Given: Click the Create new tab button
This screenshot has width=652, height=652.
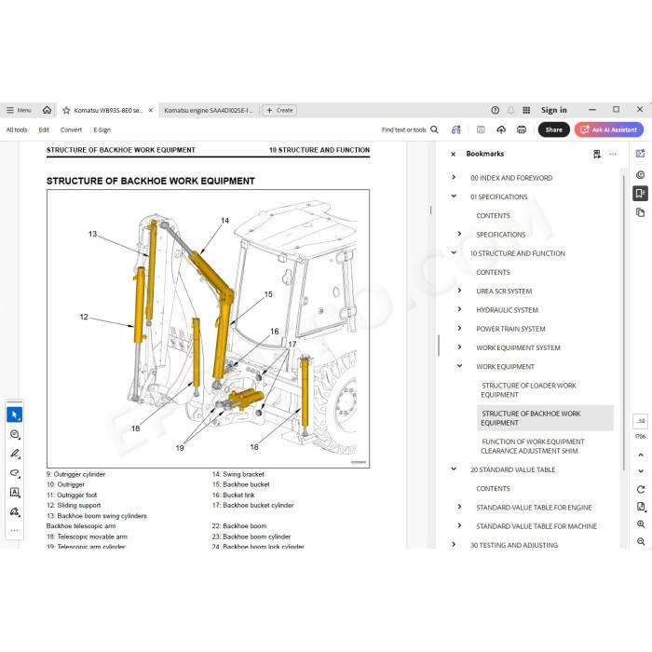Looking at the screenshot, I should (x=279, y=110).
